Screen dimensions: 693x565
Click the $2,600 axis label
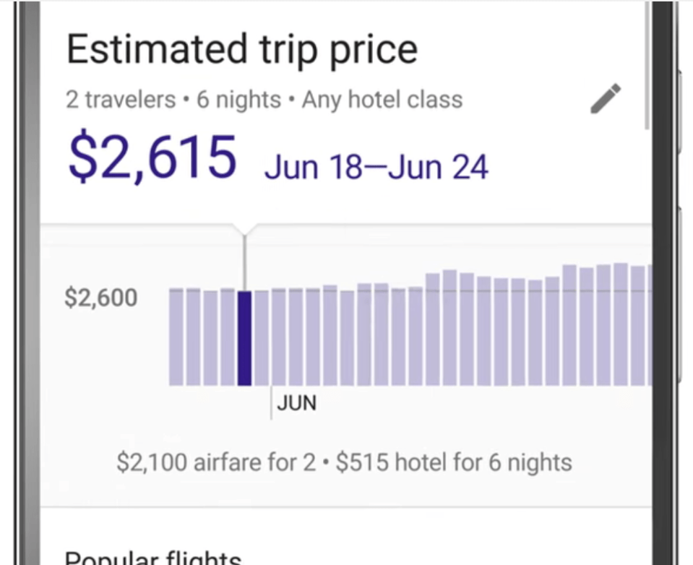[100, 297]
